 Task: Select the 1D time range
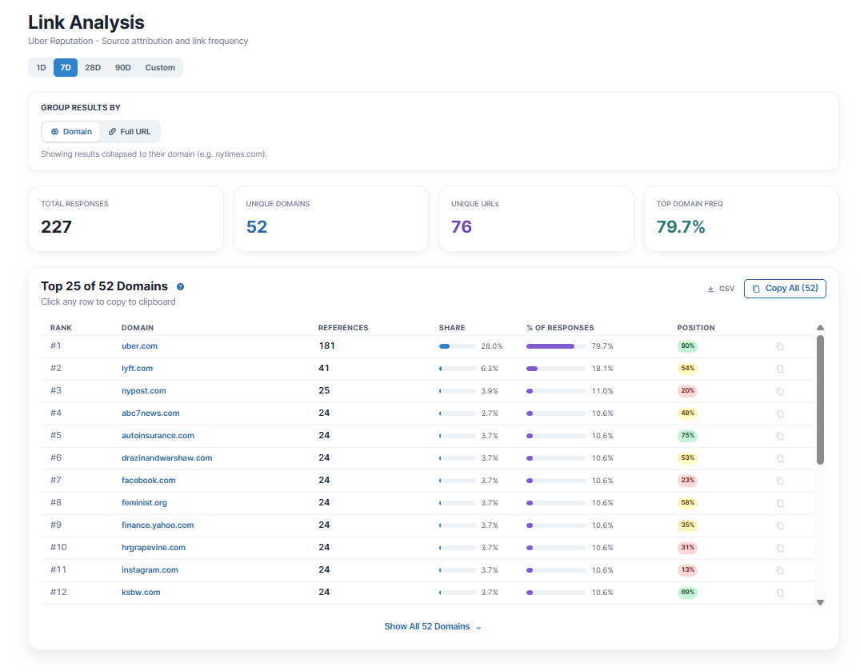coord(41,67)
